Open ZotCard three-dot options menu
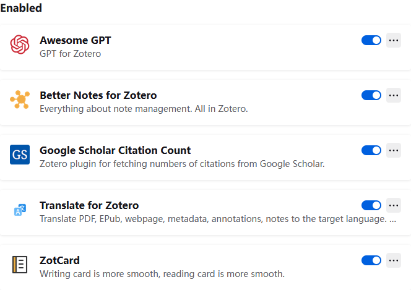The height and width of the screenshot is (290, 411). (394, 260)
